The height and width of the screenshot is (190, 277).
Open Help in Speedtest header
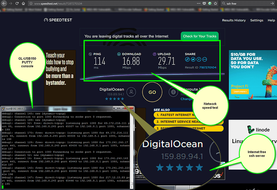pos(271,20)
